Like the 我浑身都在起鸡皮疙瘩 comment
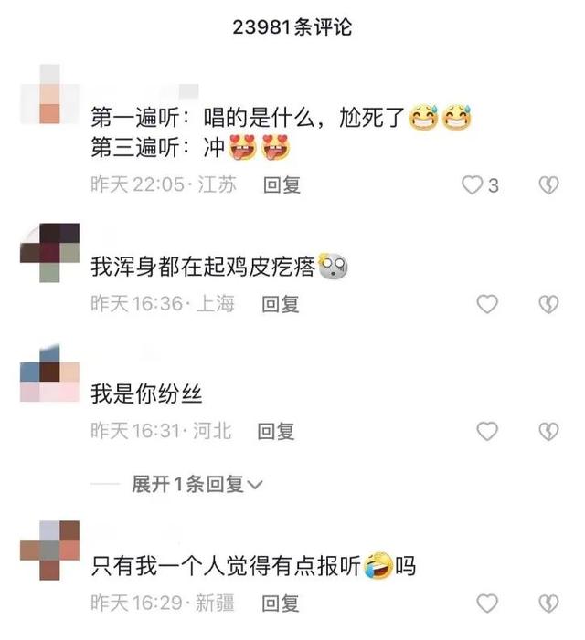Viewport: 585px width, 640px height. 487,305
